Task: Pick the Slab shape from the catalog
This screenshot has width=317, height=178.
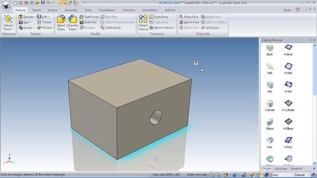Action: (x=269, y=69)
